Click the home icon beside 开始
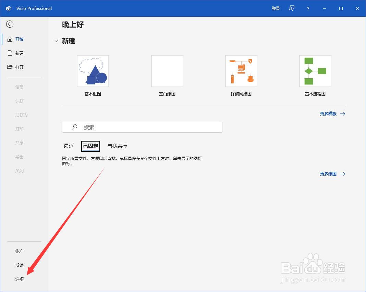Image resolution: width=366 pixels, height=292 pixels. [x=10, y=39]
